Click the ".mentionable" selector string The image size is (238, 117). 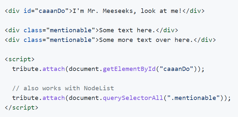click(193, 98)
